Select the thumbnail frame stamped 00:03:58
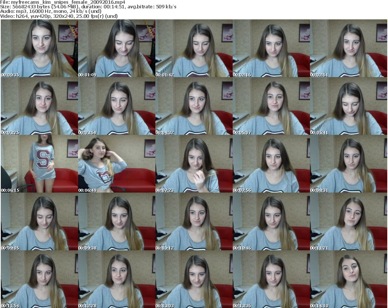Image resolution: width=388 pixels, height=308 pixels. tap(117, 106)
